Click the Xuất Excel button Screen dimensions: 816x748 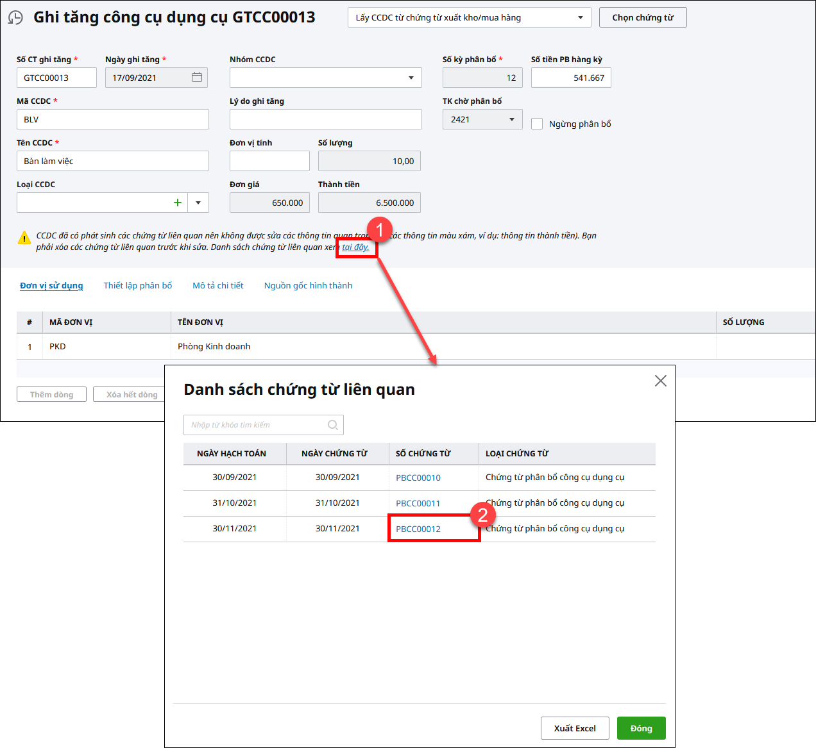(x=575, y=728)
